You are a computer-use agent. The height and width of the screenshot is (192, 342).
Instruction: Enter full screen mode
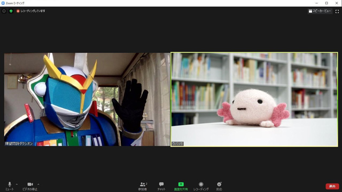tap(337, 11)
